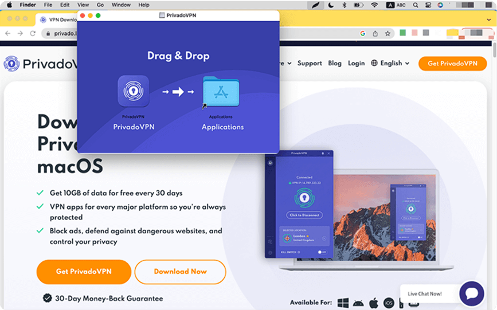Click the Apple platform icon
The height and width of the screenshot is (310, 497).
point(374,303)
